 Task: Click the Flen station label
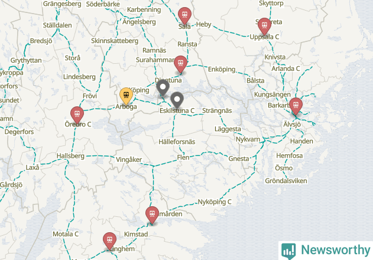[183, 157]
